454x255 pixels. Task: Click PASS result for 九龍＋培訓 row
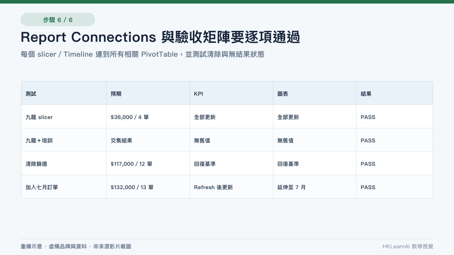pyautogui.click(x=394, y=140)
